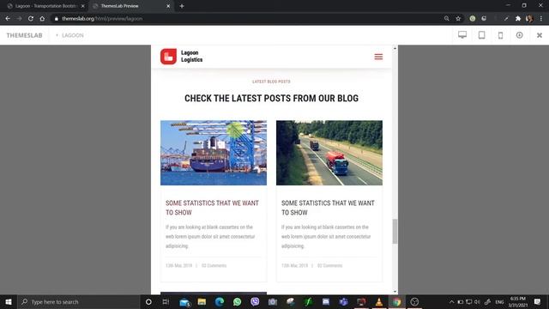
Task: Open the volume control in tray
Action: [x=477, y=301]
